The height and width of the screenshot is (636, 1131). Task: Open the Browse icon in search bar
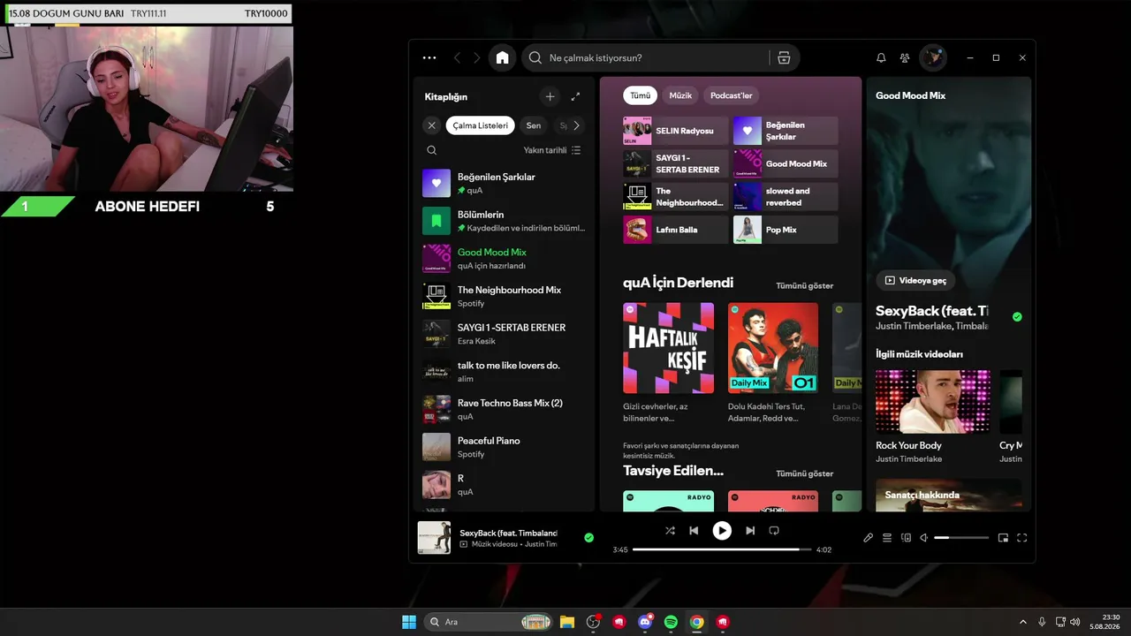(784, 58)
